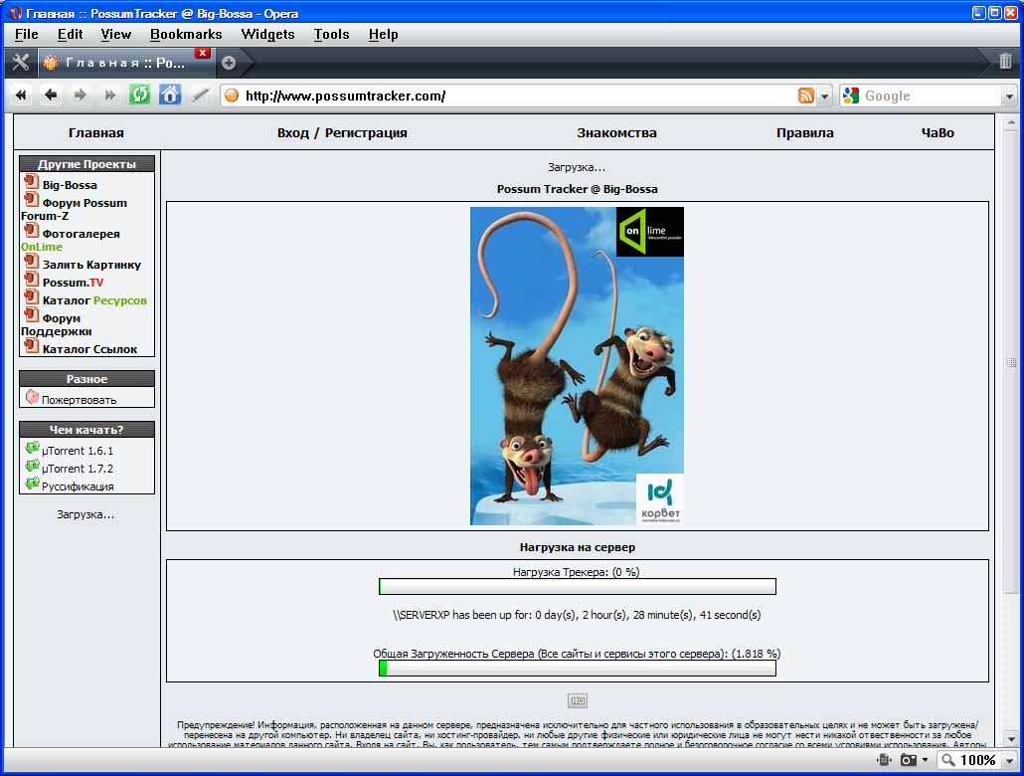Image resolution: width=1024 pixels, height=776 pixels.
Task: Go forward with the Forward arrow
Action: [80, 96]
